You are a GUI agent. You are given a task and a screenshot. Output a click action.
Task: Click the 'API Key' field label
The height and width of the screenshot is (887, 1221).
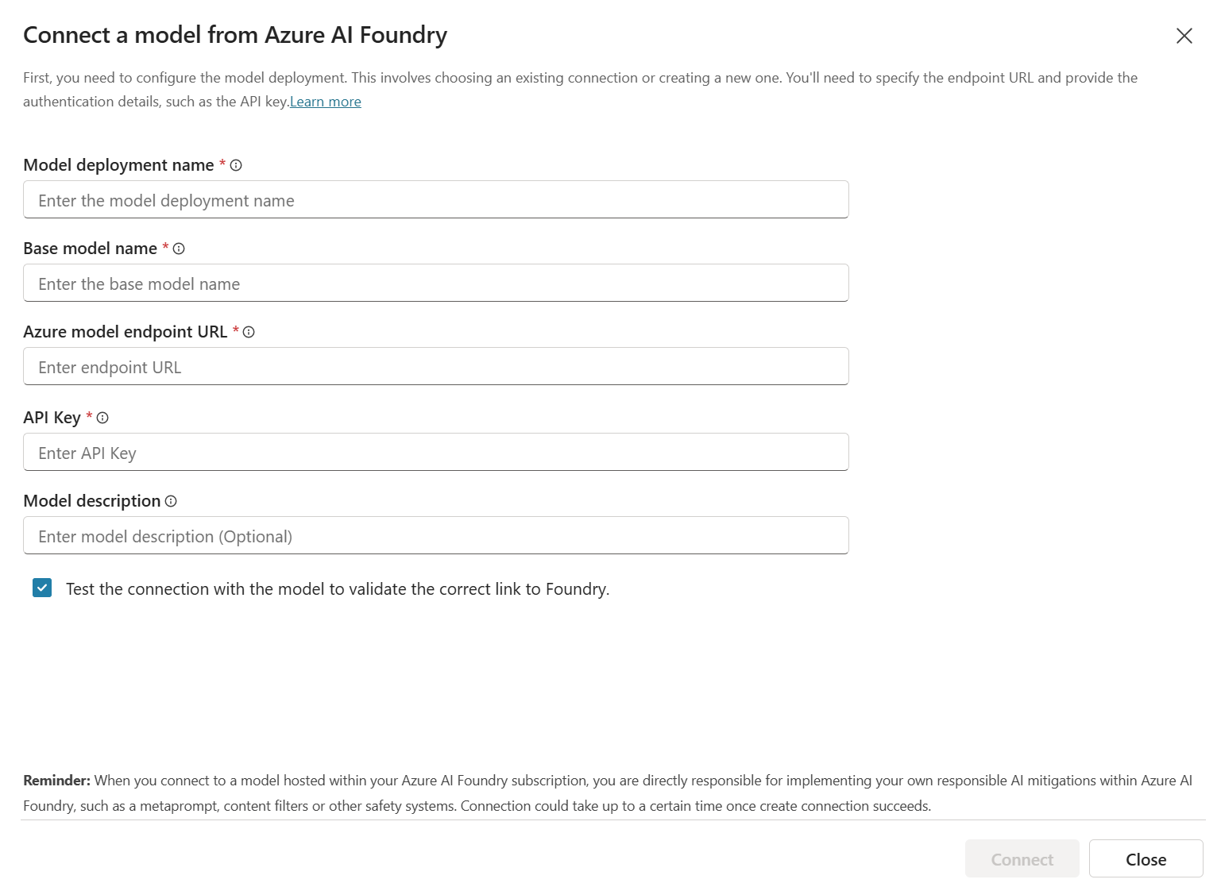(x=52, y=418)
